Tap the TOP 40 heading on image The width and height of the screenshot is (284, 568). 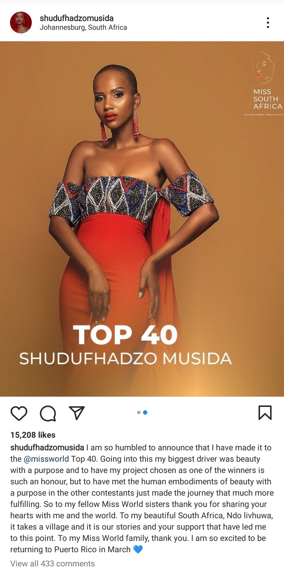[125, 334]
